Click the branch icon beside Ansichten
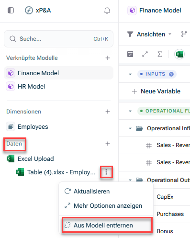The width and height of the screenshot is (190, 238). coord(184,34)
